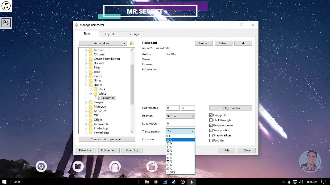Select the Overwatch folder in tree
Viewport: 330px width, 185px height.
[x=101, y=124]
